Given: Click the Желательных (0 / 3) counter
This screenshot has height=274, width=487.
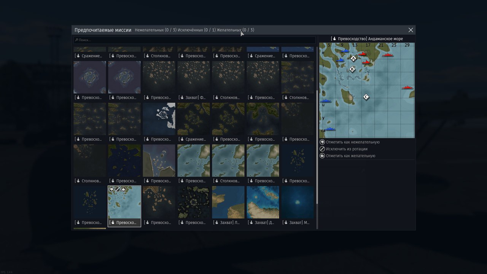Looking at the screenshot, I should coord(236,30).
